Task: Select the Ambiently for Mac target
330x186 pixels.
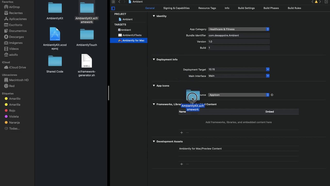Action: (x=129, y=41)
